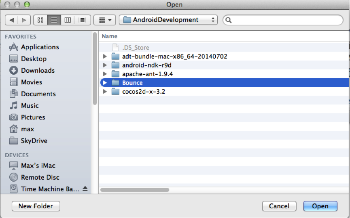Viewport: 350px width, 218px height.
Task: Click into the search field
Action: 283,20
